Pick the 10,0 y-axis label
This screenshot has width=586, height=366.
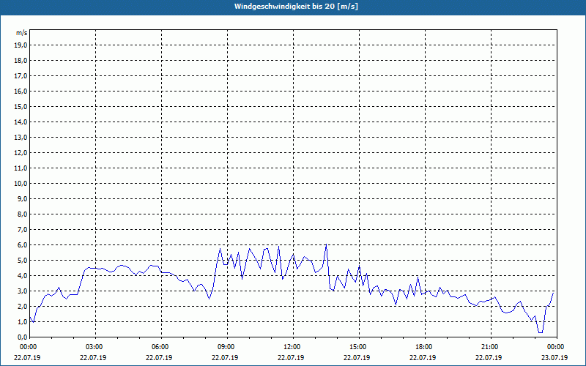coord(21,184)
